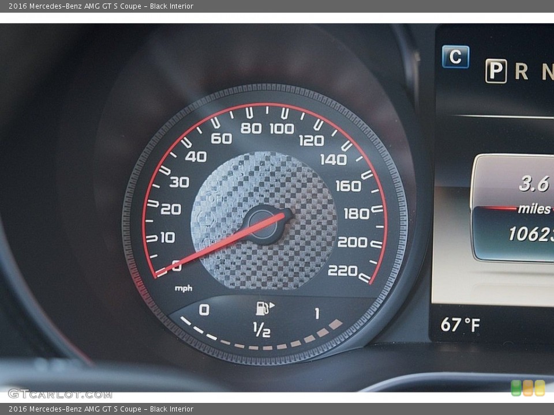This screenshot has width=554, height=415.
Task: Click the 140 speed number
Action: coord(334,160)
